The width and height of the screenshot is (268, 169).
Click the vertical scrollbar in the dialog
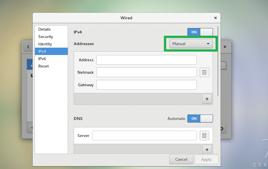click(x=218, y=61)
